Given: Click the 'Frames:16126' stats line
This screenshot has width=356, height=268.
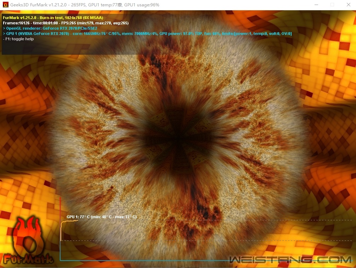Looking at the screenshot, I should pos(65,23).
